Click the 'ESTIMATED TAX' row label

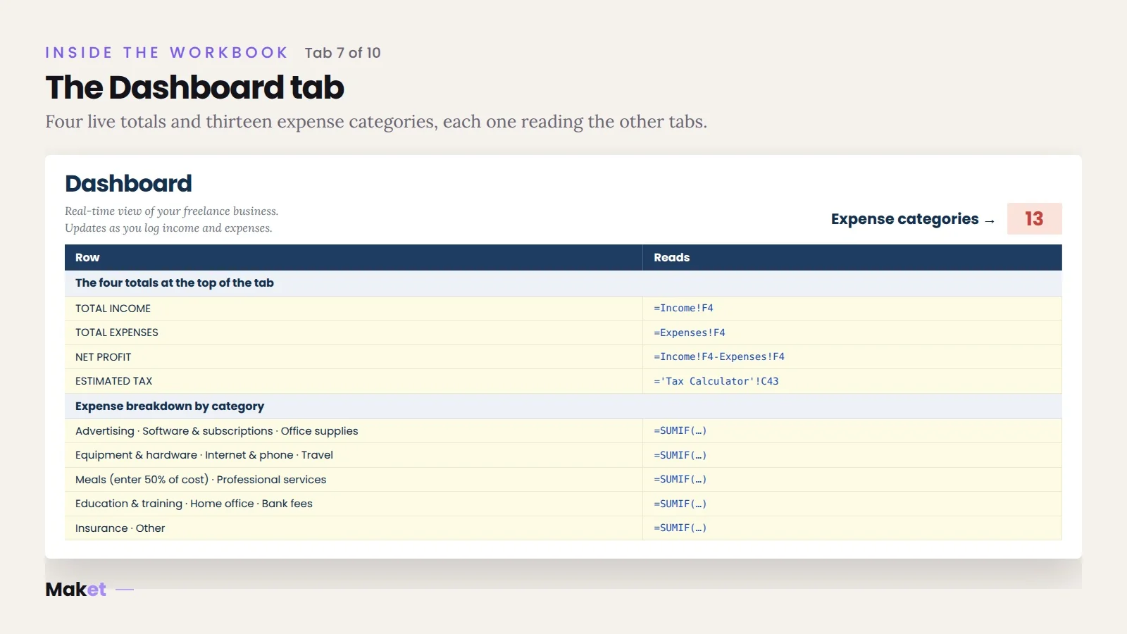(114, 381)
